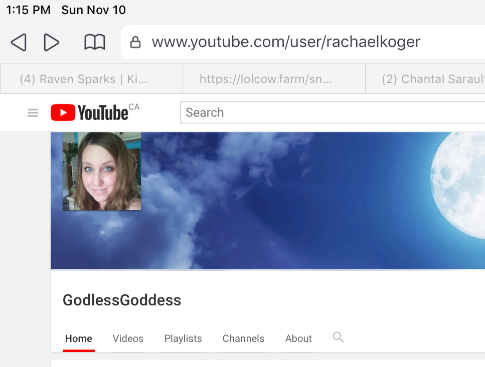The width and height of the screenshot is (485, 367).
Task: Search this channel with the magnifier icon
Action: click(x=338, y=337)
